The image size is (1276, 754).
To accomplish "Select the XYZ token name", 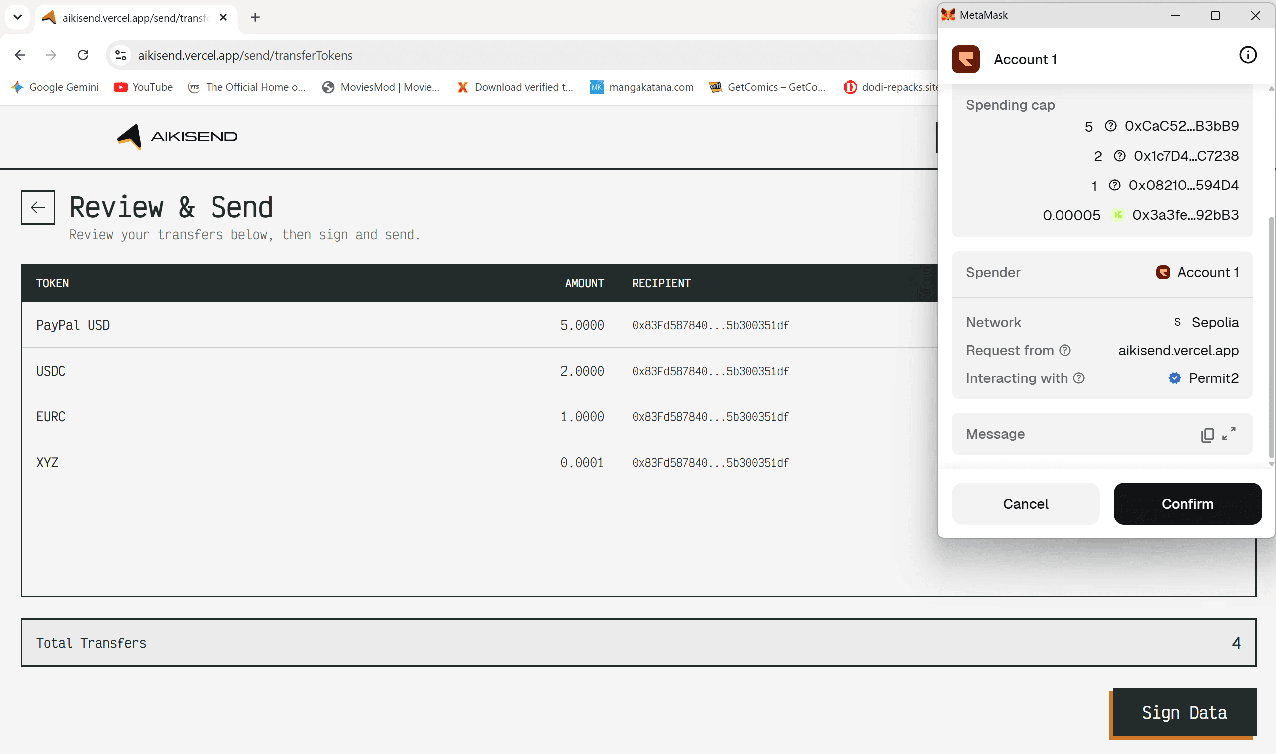I will click(47, 462).
